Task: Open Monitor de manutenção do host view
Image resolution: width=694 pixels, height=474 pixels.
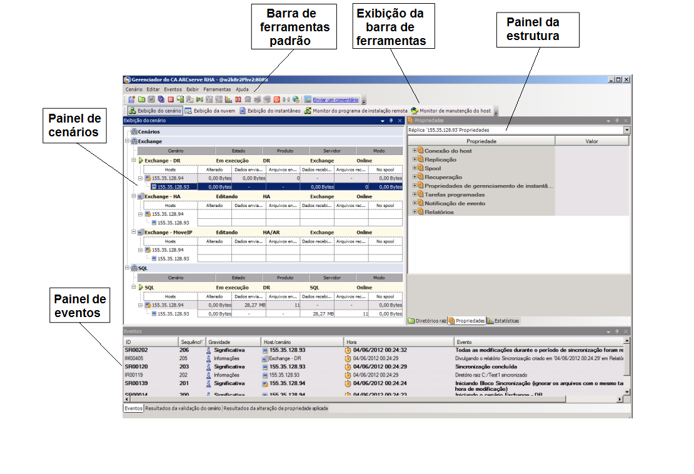Action: click(x=450, y=111)
